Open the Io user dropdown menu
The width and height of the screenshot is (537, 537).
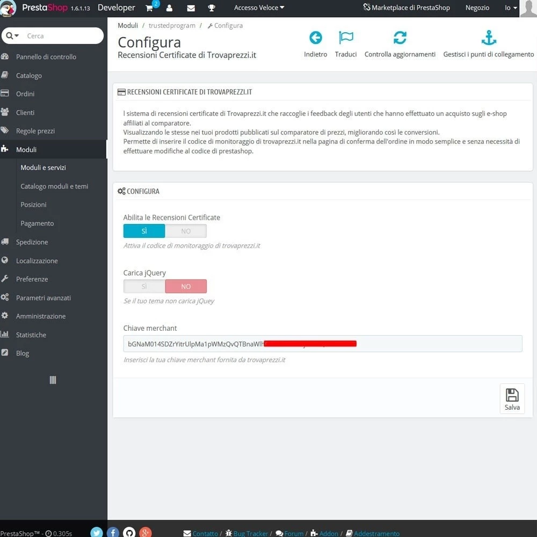[511, 8]
